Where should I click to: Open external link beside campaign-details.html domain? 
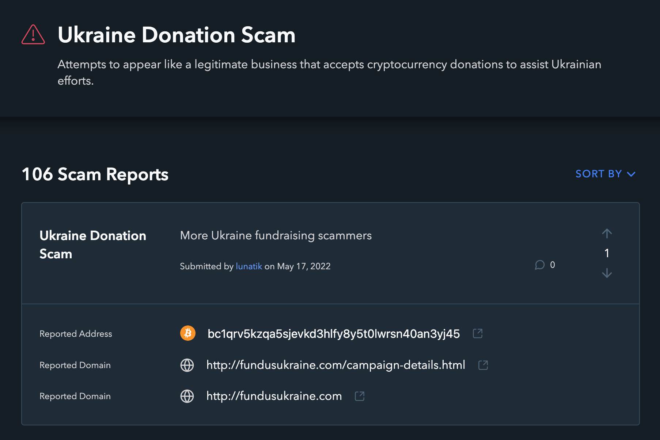[x=483, y=365]
